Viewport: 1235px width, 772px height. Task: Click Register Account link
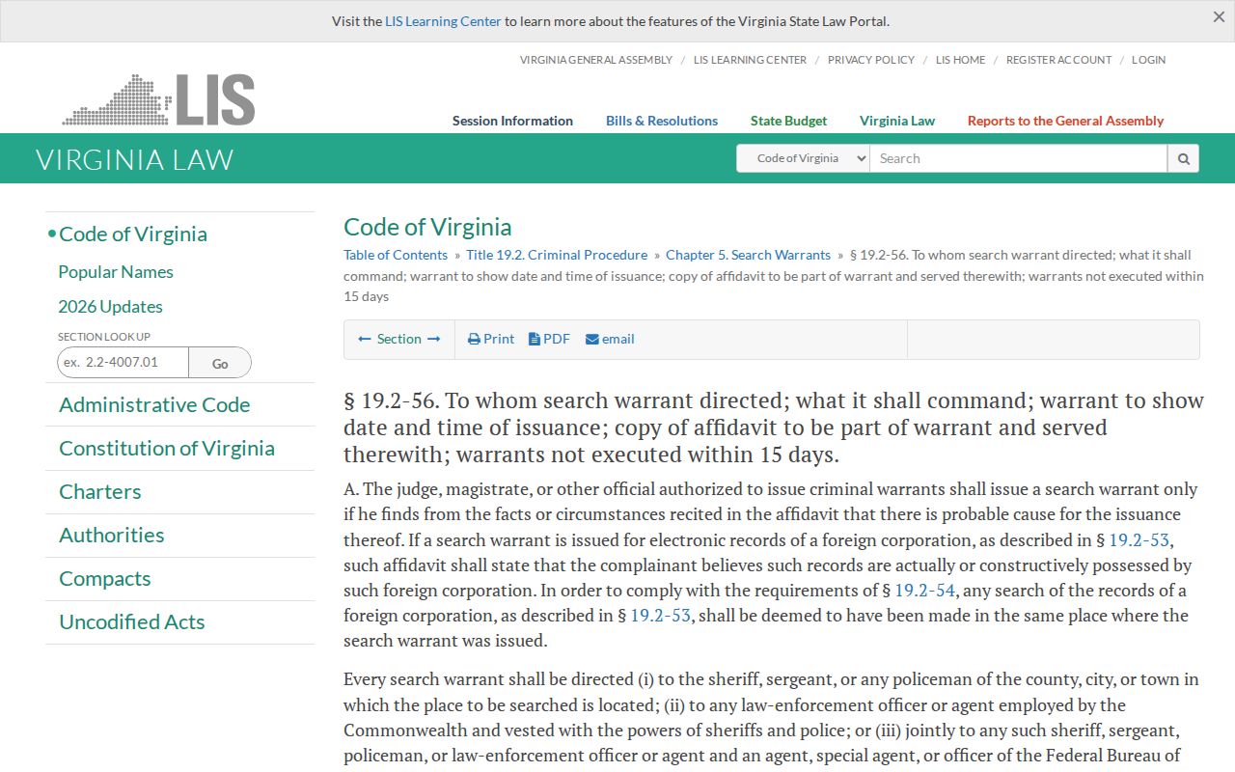[x=1058, y=60]
